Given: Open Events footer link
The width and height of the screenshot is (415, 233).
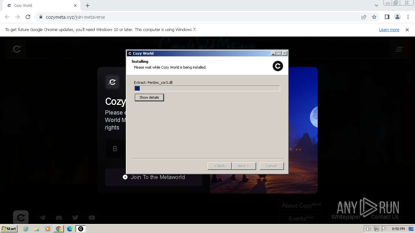Looking at the screenshot, I should click(301, 218).
